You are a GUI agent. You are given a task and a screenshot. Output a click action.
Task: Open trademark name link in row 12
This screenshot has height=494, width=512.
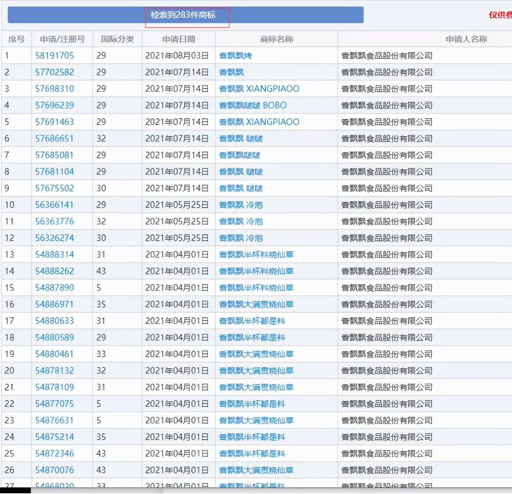[x=241, y=238]
